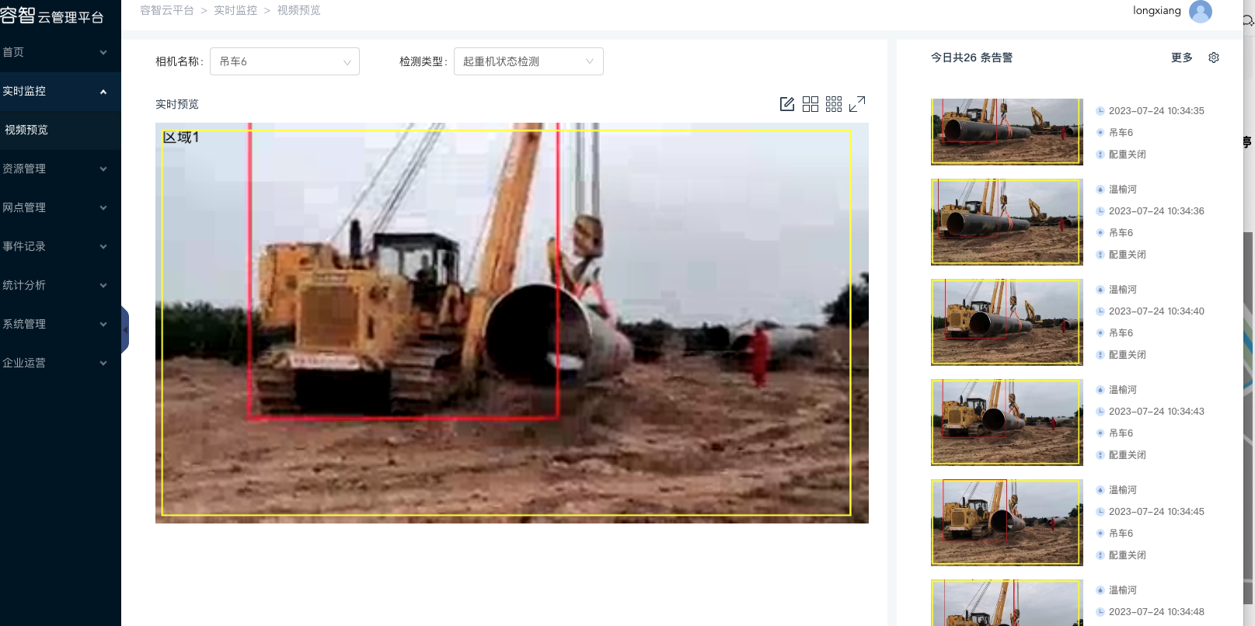
Task: Click 今日共26 条告警 heading
Action: (971, 57)
